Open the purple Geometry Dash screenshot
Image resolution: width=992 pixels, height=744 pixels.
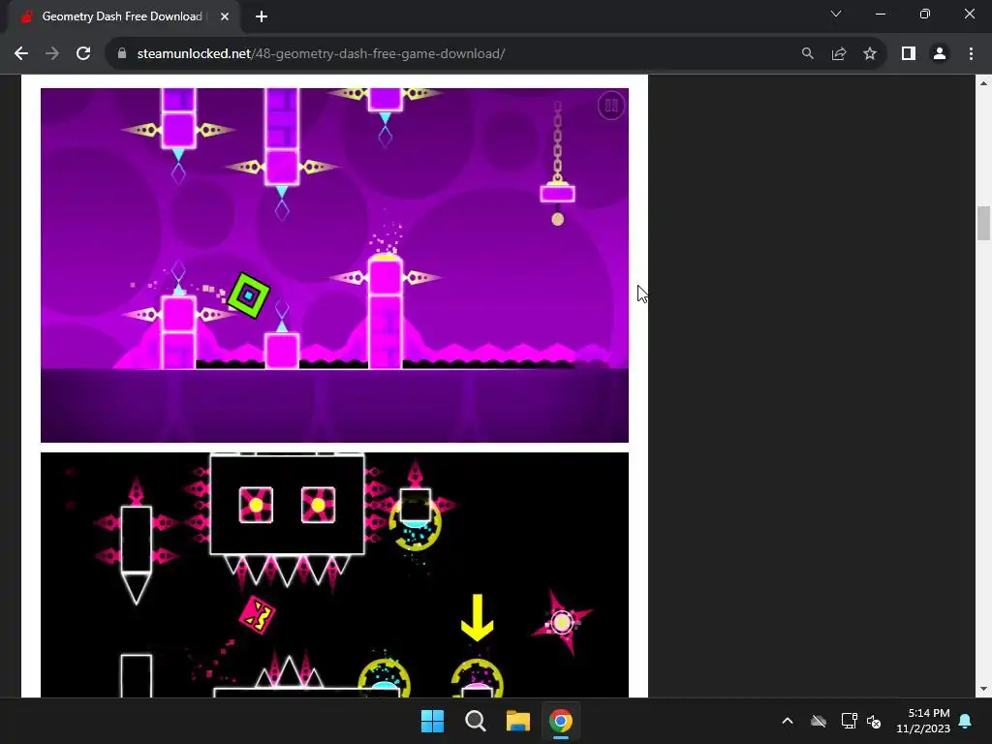point(334,265)
